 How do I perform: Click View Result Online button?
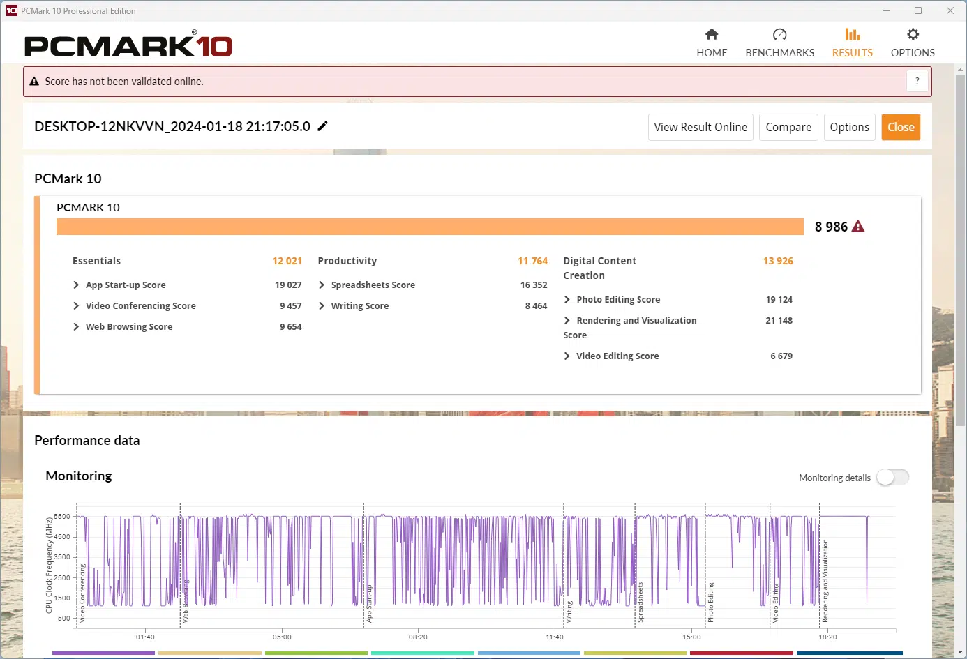tap(700, 127)
